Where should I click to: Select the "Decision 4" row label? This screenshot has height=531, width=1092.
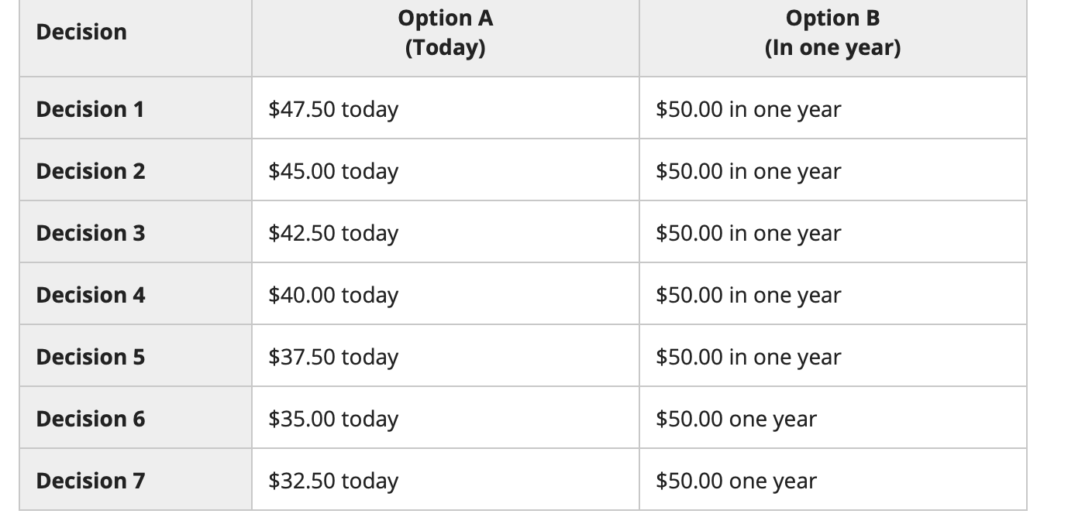90,295
